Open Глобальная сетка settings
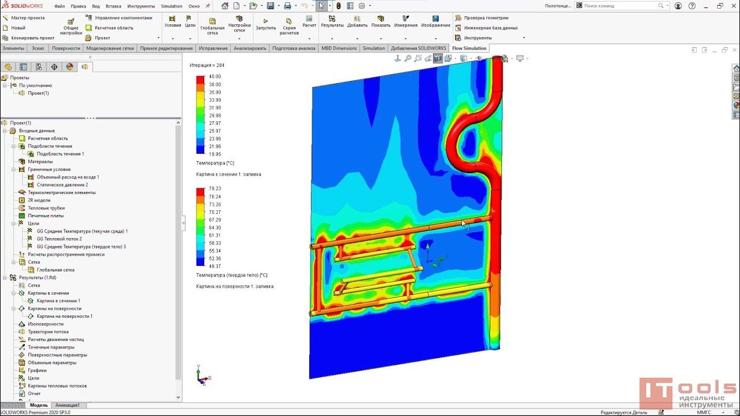Image resolution: width=740 pixels, height=416 pixels. pos(212,26)
